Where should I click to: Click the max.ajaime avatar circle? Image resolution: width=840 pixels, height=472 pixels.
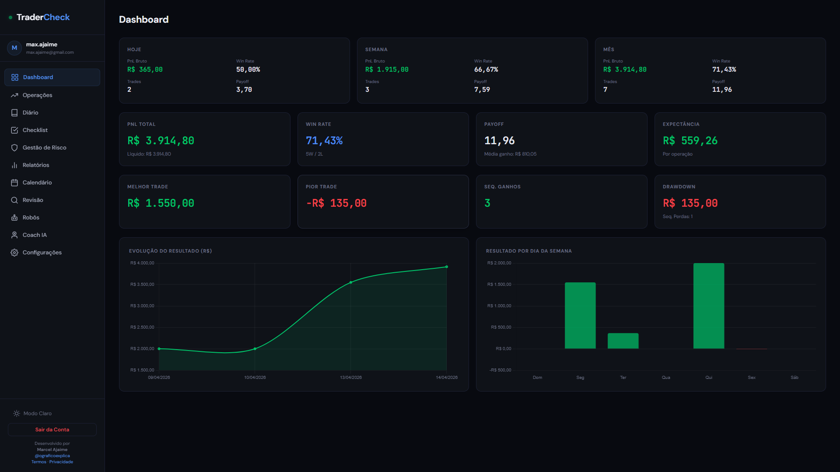pyautogui.click(x=14, y=48)
